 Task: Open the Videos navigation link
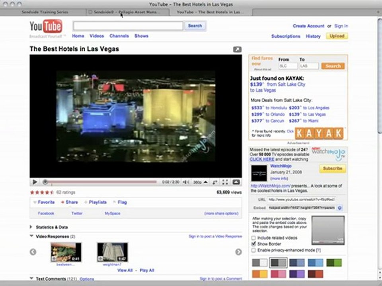[97, 36]
